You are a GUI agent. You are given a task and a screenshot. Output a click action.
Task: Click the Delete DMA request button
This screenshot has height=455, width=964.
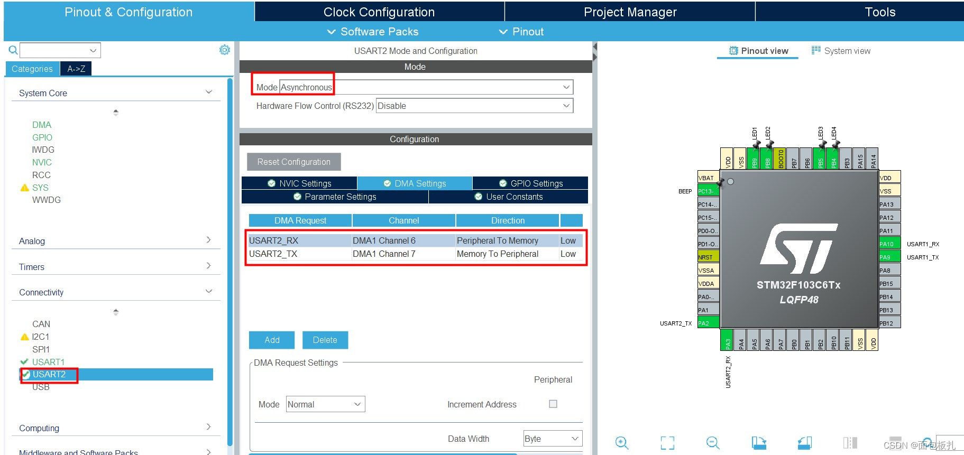(x=325, y=340)
